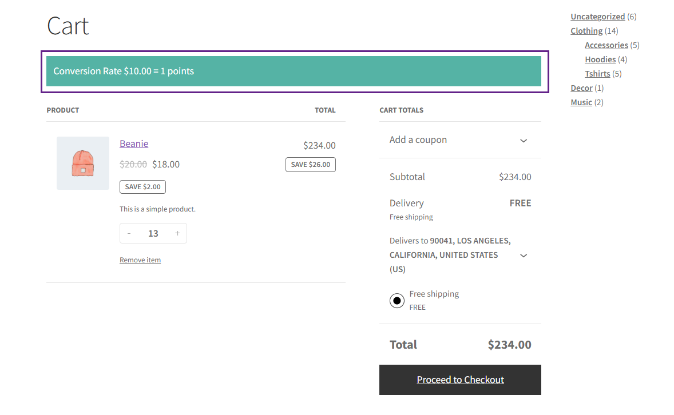Open the Beanie product link

(x=134, y=143)
